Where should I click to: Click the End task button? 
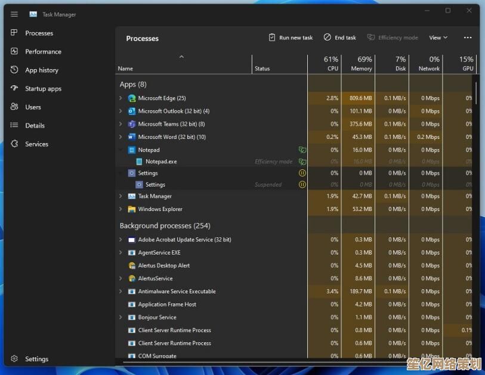tap(340, 38)
